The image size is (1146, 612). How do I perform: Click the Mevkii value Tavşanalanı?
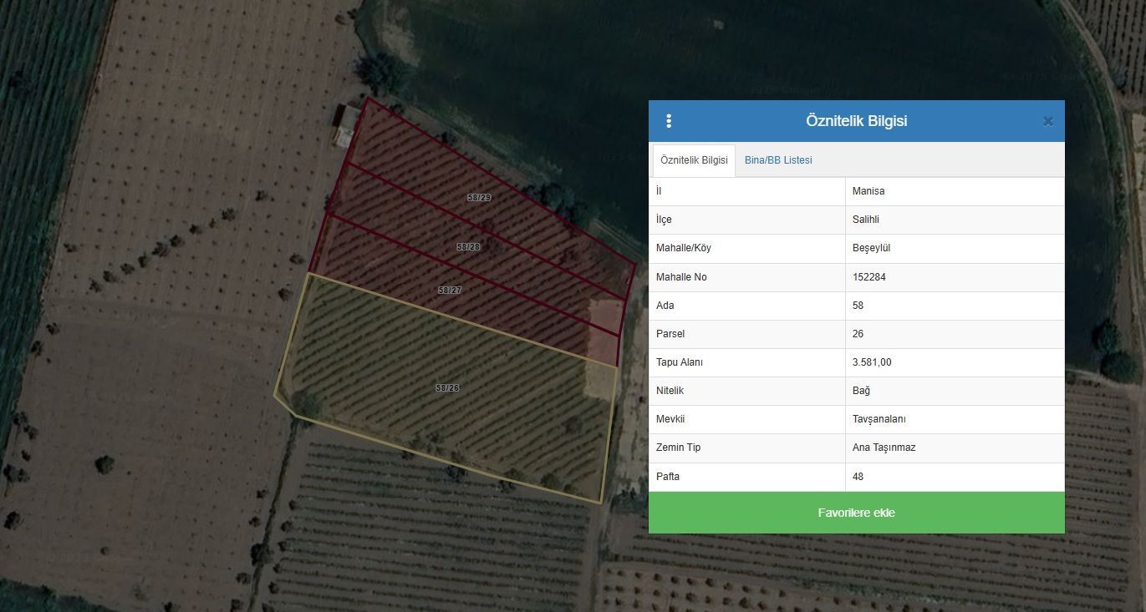tap(879, 419)
